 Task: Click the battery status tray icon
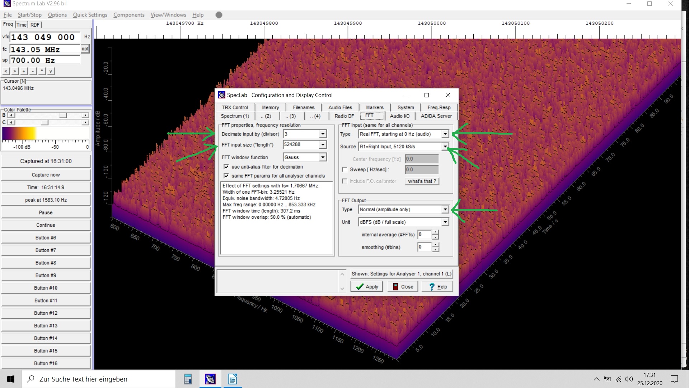(607, 379)
